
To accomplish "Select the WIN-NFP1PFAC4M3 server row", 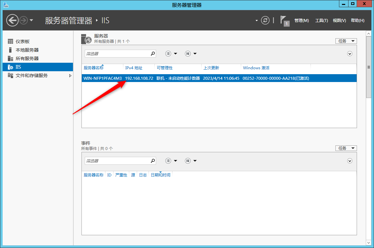I will pyautogui.click(x=219, y=78).
